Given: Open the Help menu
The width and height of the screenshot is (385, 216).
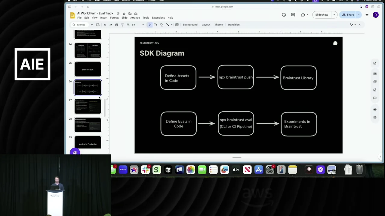Looking at the screenshot, I should [170, 18].
